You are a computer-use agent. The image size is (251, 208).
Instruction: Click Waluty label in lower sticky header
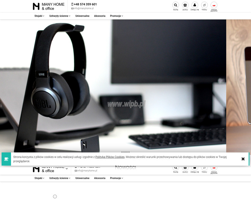tap(204, 172)
